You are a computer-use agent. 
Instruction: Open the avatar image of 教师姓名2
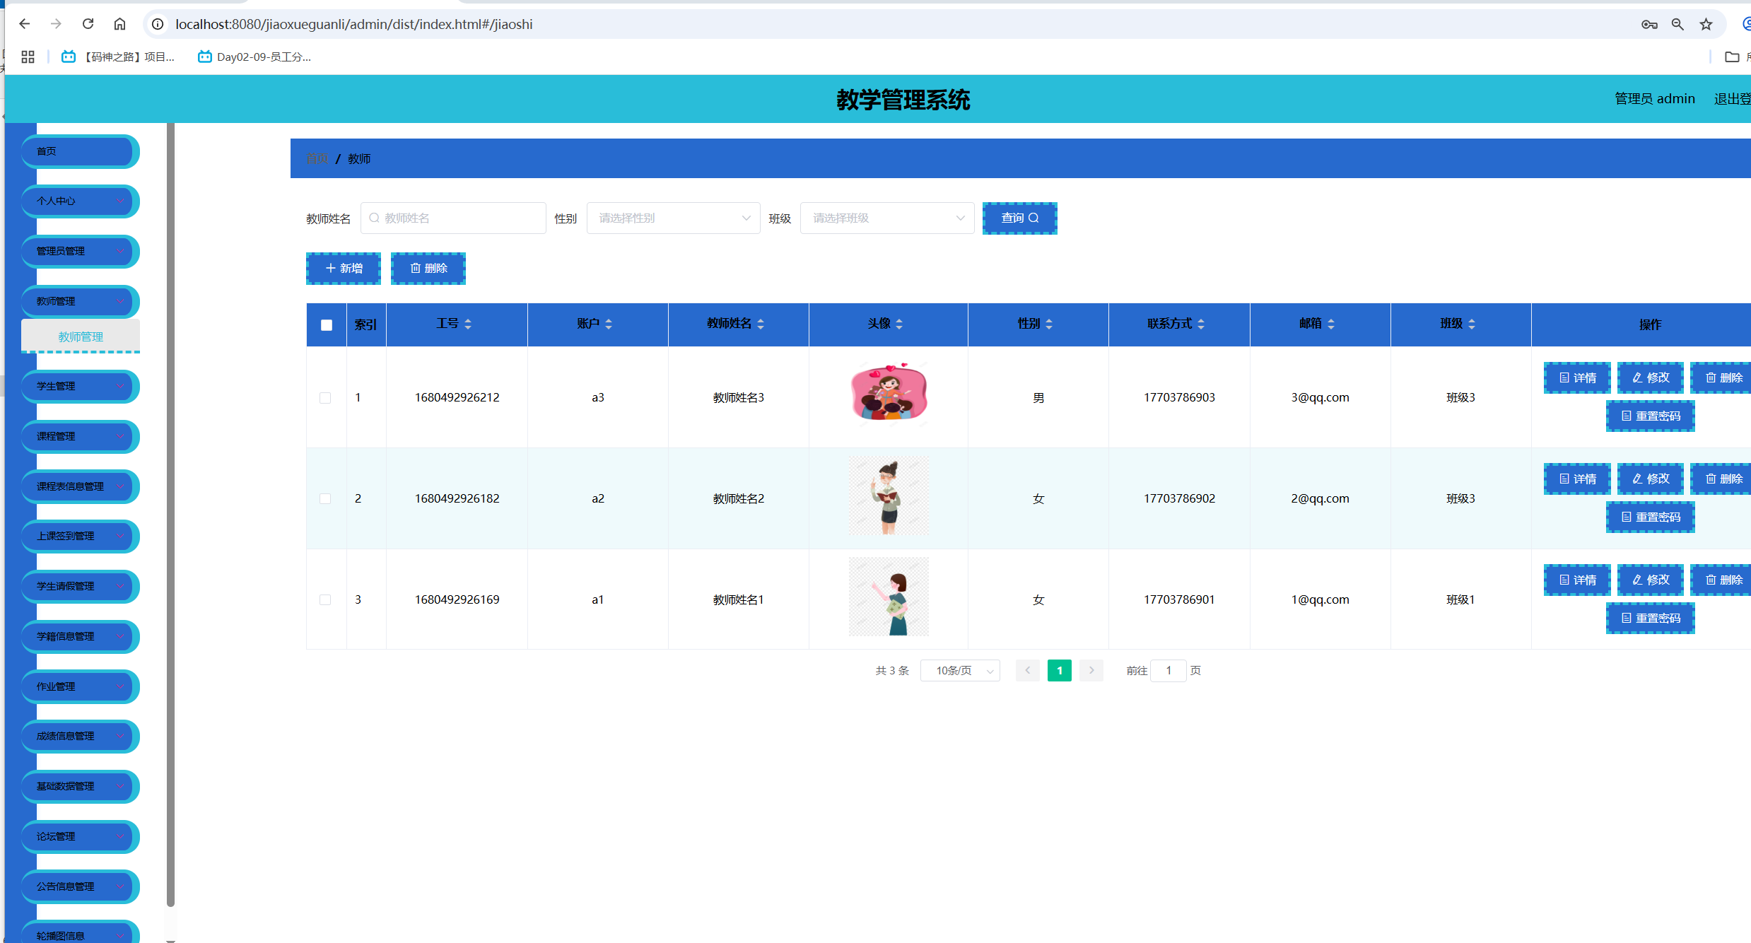click(889, 496)
